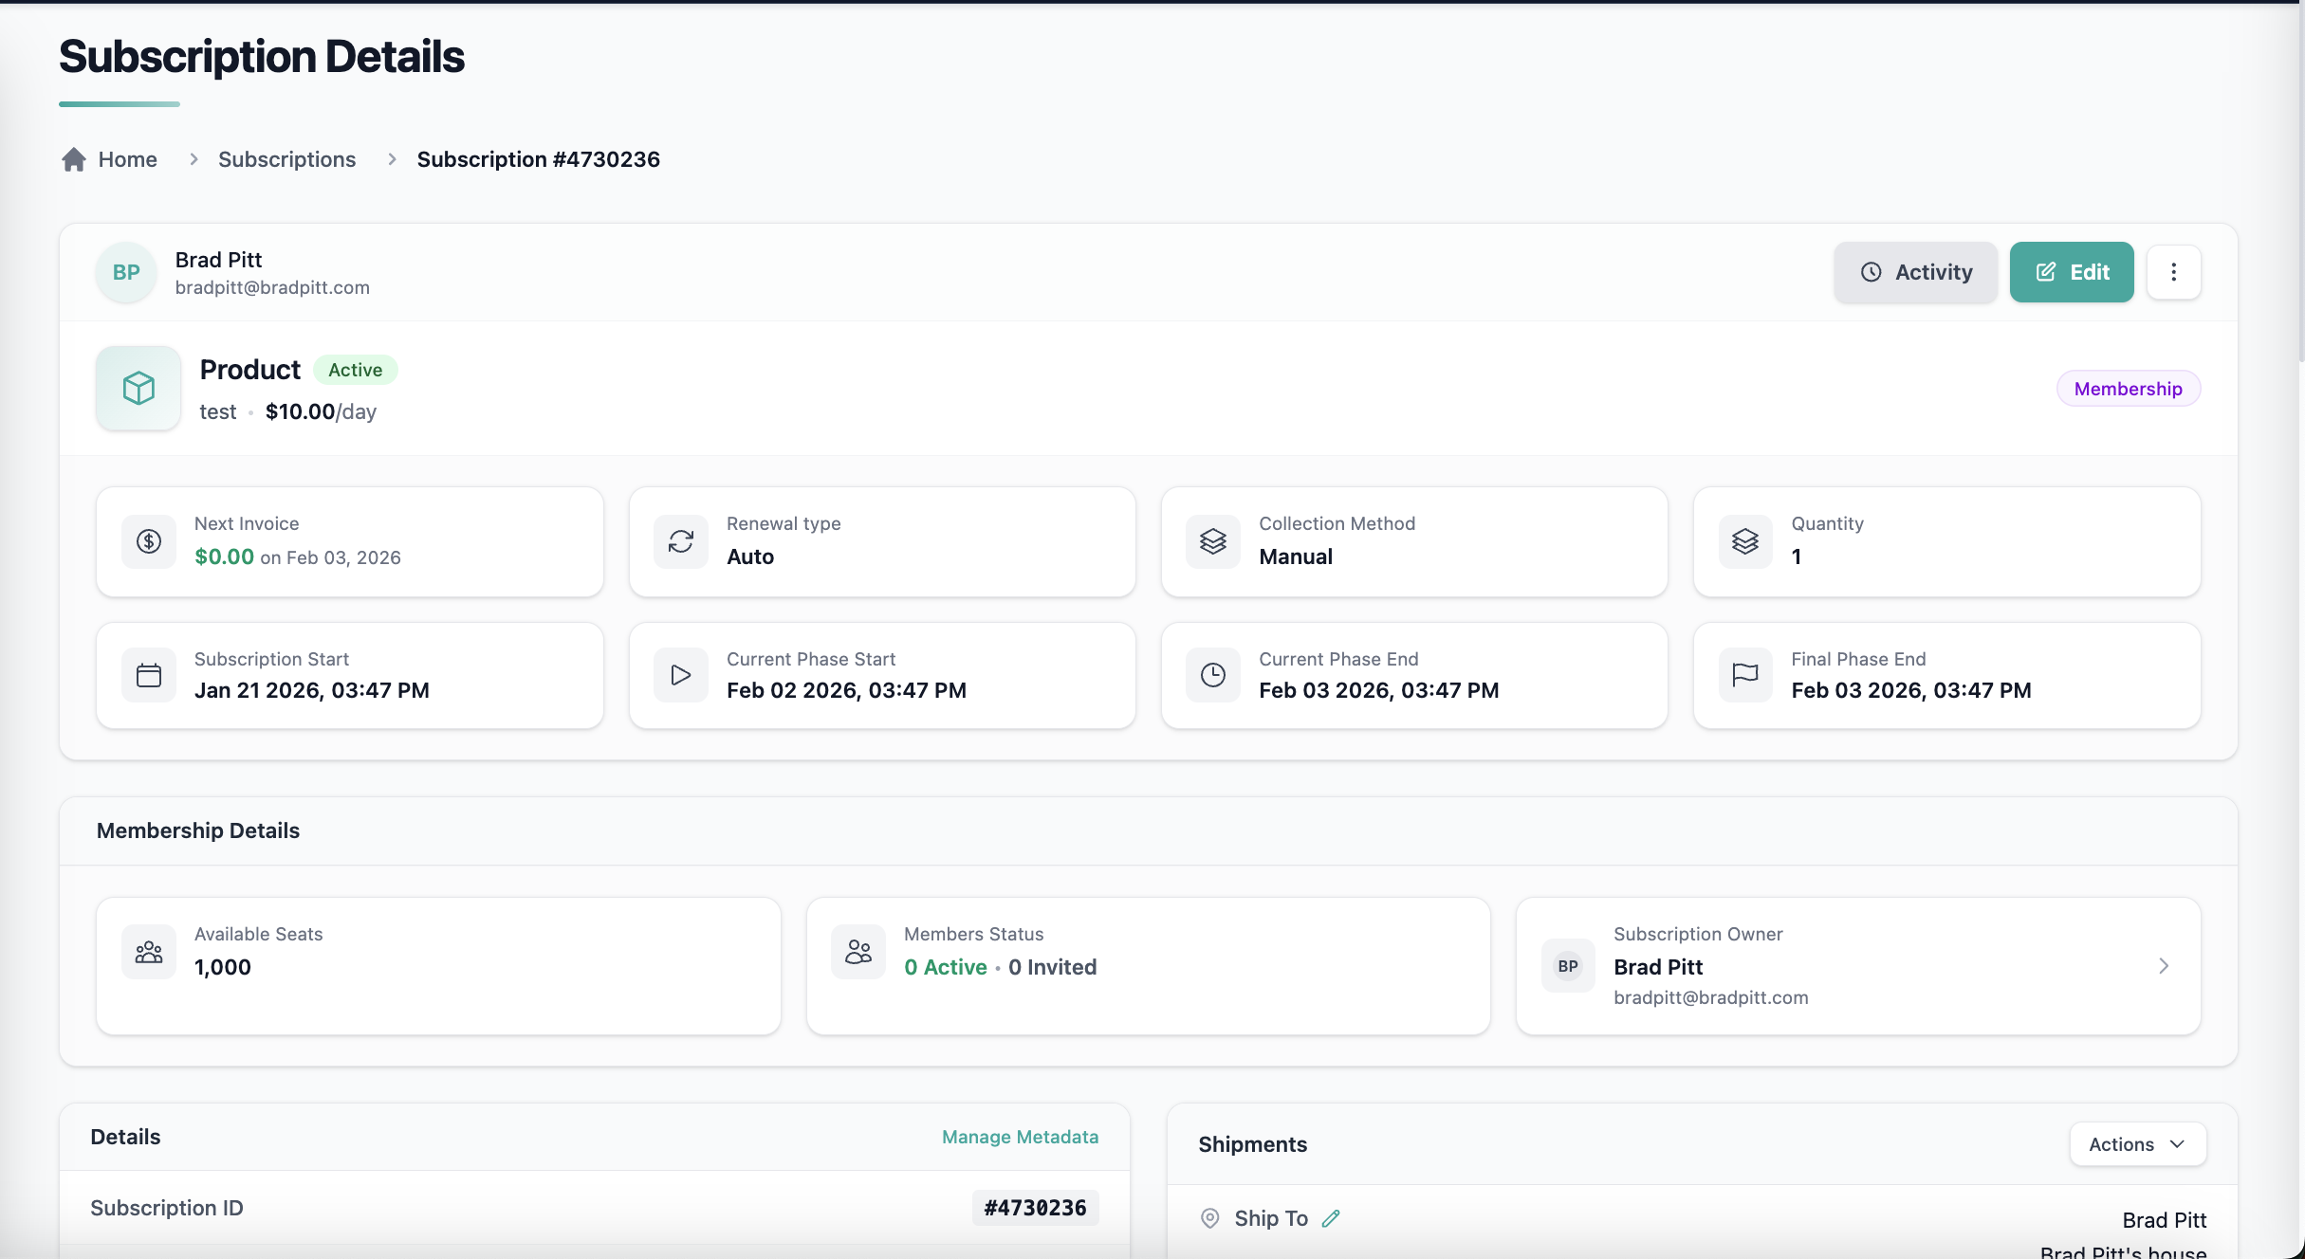Click the BP avatar beside Brad Pitt

(126, 273)
